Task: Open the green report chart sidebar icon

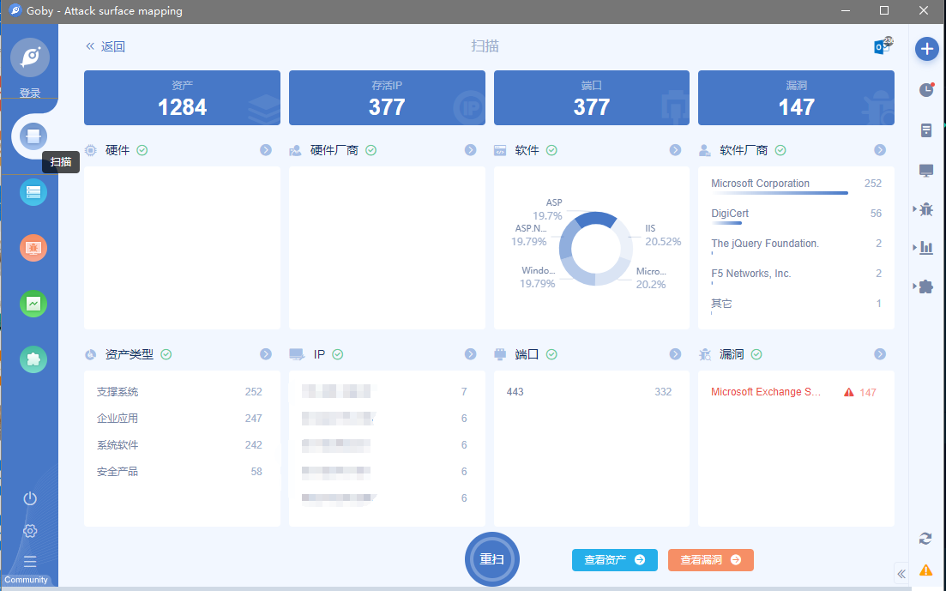Action: [33, 304]
